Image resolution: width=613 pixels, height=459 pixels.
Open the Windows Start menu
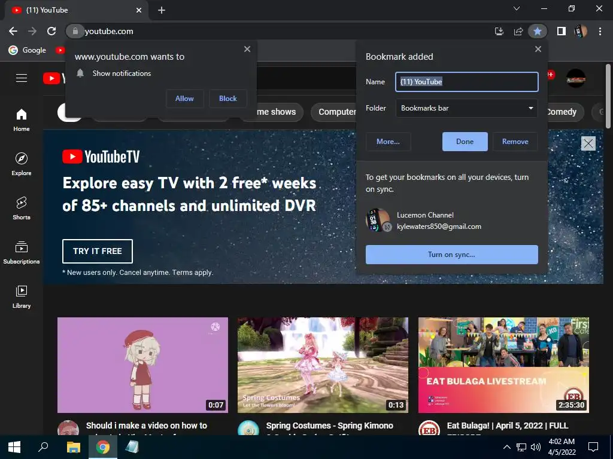coord(14,447)
